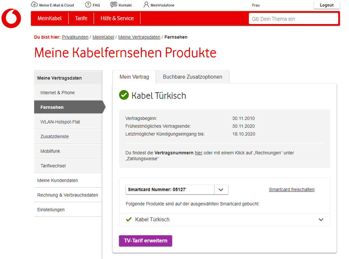
Task: Open Einstellungen in sidebar
Action: 68,210
